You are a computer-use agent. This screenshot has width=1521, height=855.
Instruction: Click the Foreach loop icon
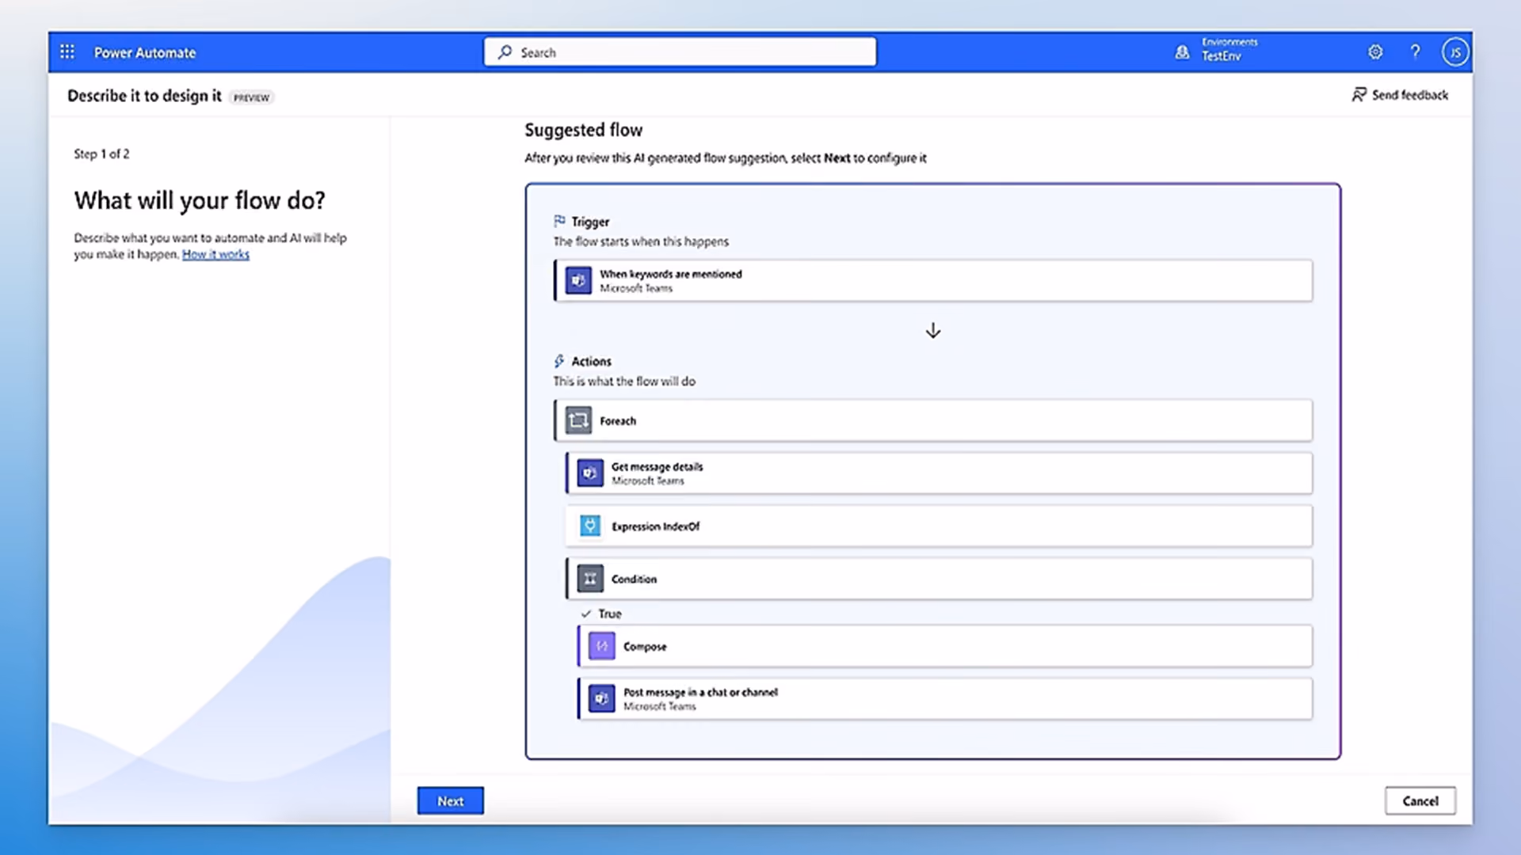(578, 420)
